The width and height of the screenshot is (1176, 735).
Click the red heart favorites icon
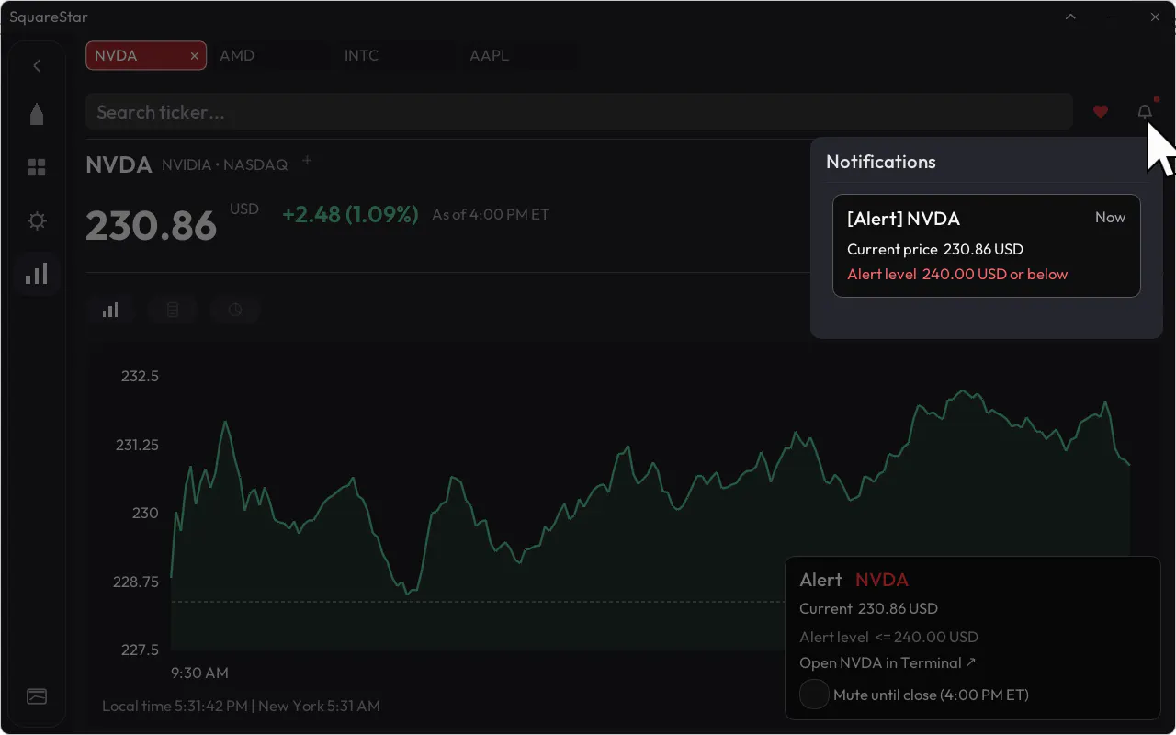coord(1101,112)
